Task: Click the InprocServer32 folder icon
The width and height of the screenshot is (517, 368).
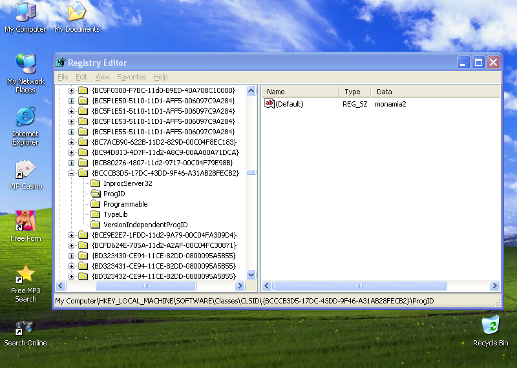Action: coord(95,183)
